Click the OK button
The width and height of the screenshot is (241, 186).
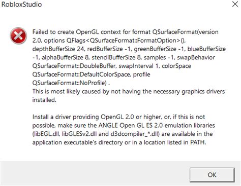pyautogui.click(x=212, y=175)
